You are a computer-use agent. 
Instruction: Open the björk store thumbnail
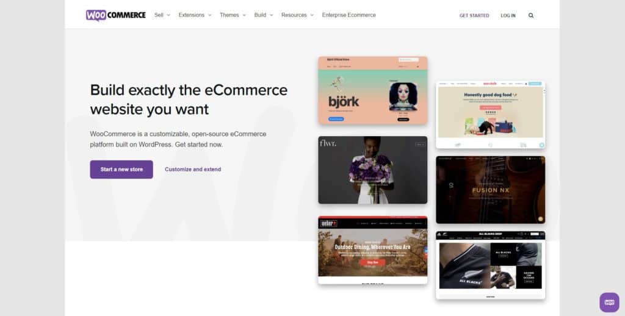point(373,90)
